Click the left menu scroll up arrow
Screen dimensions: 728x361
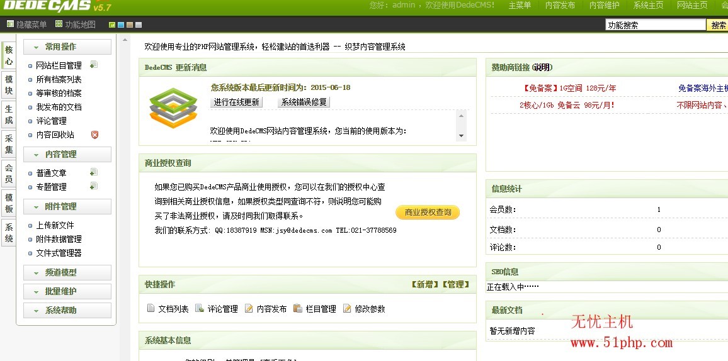125,40
